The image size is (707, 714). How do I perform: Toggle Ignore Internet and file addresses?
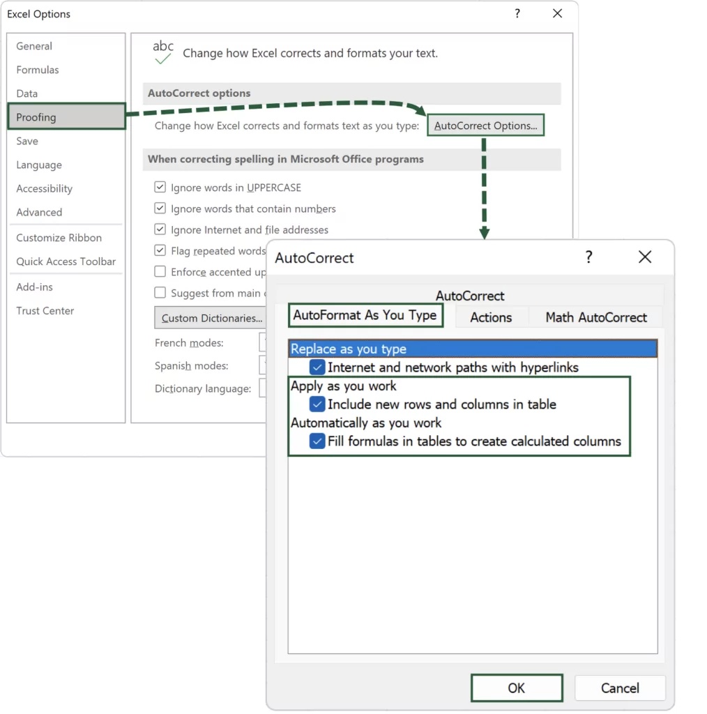coord(160,229)
